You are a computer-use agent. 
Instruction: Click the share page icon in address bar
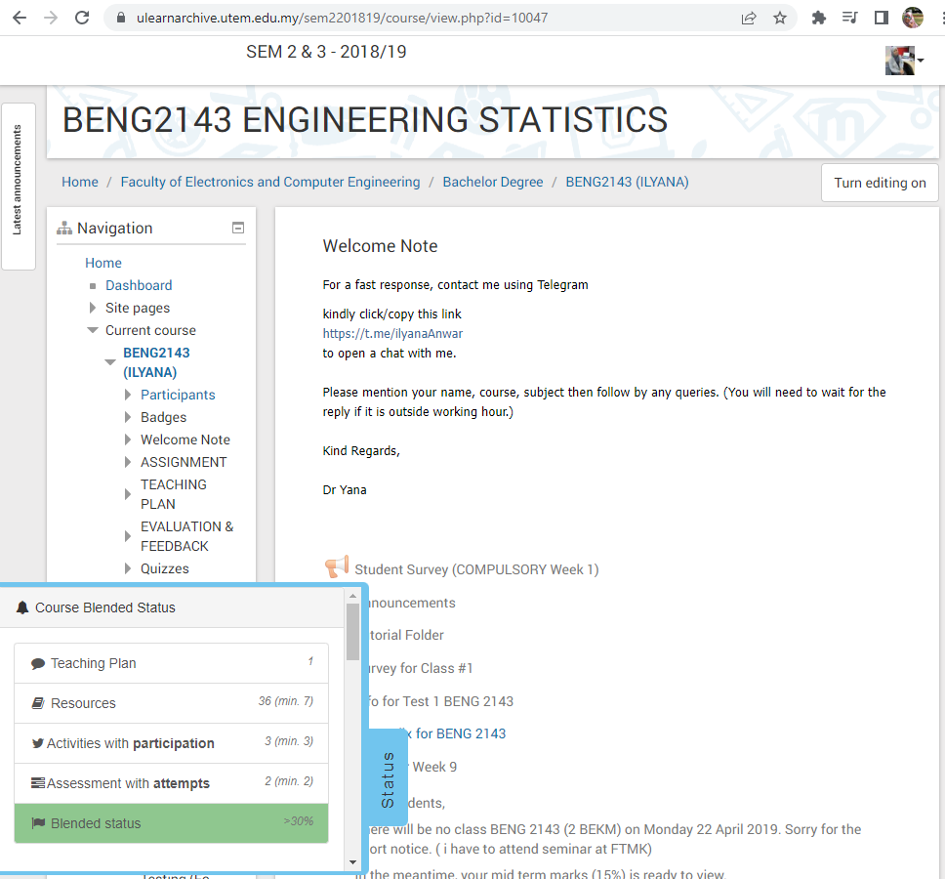click(x=749, y=18)
